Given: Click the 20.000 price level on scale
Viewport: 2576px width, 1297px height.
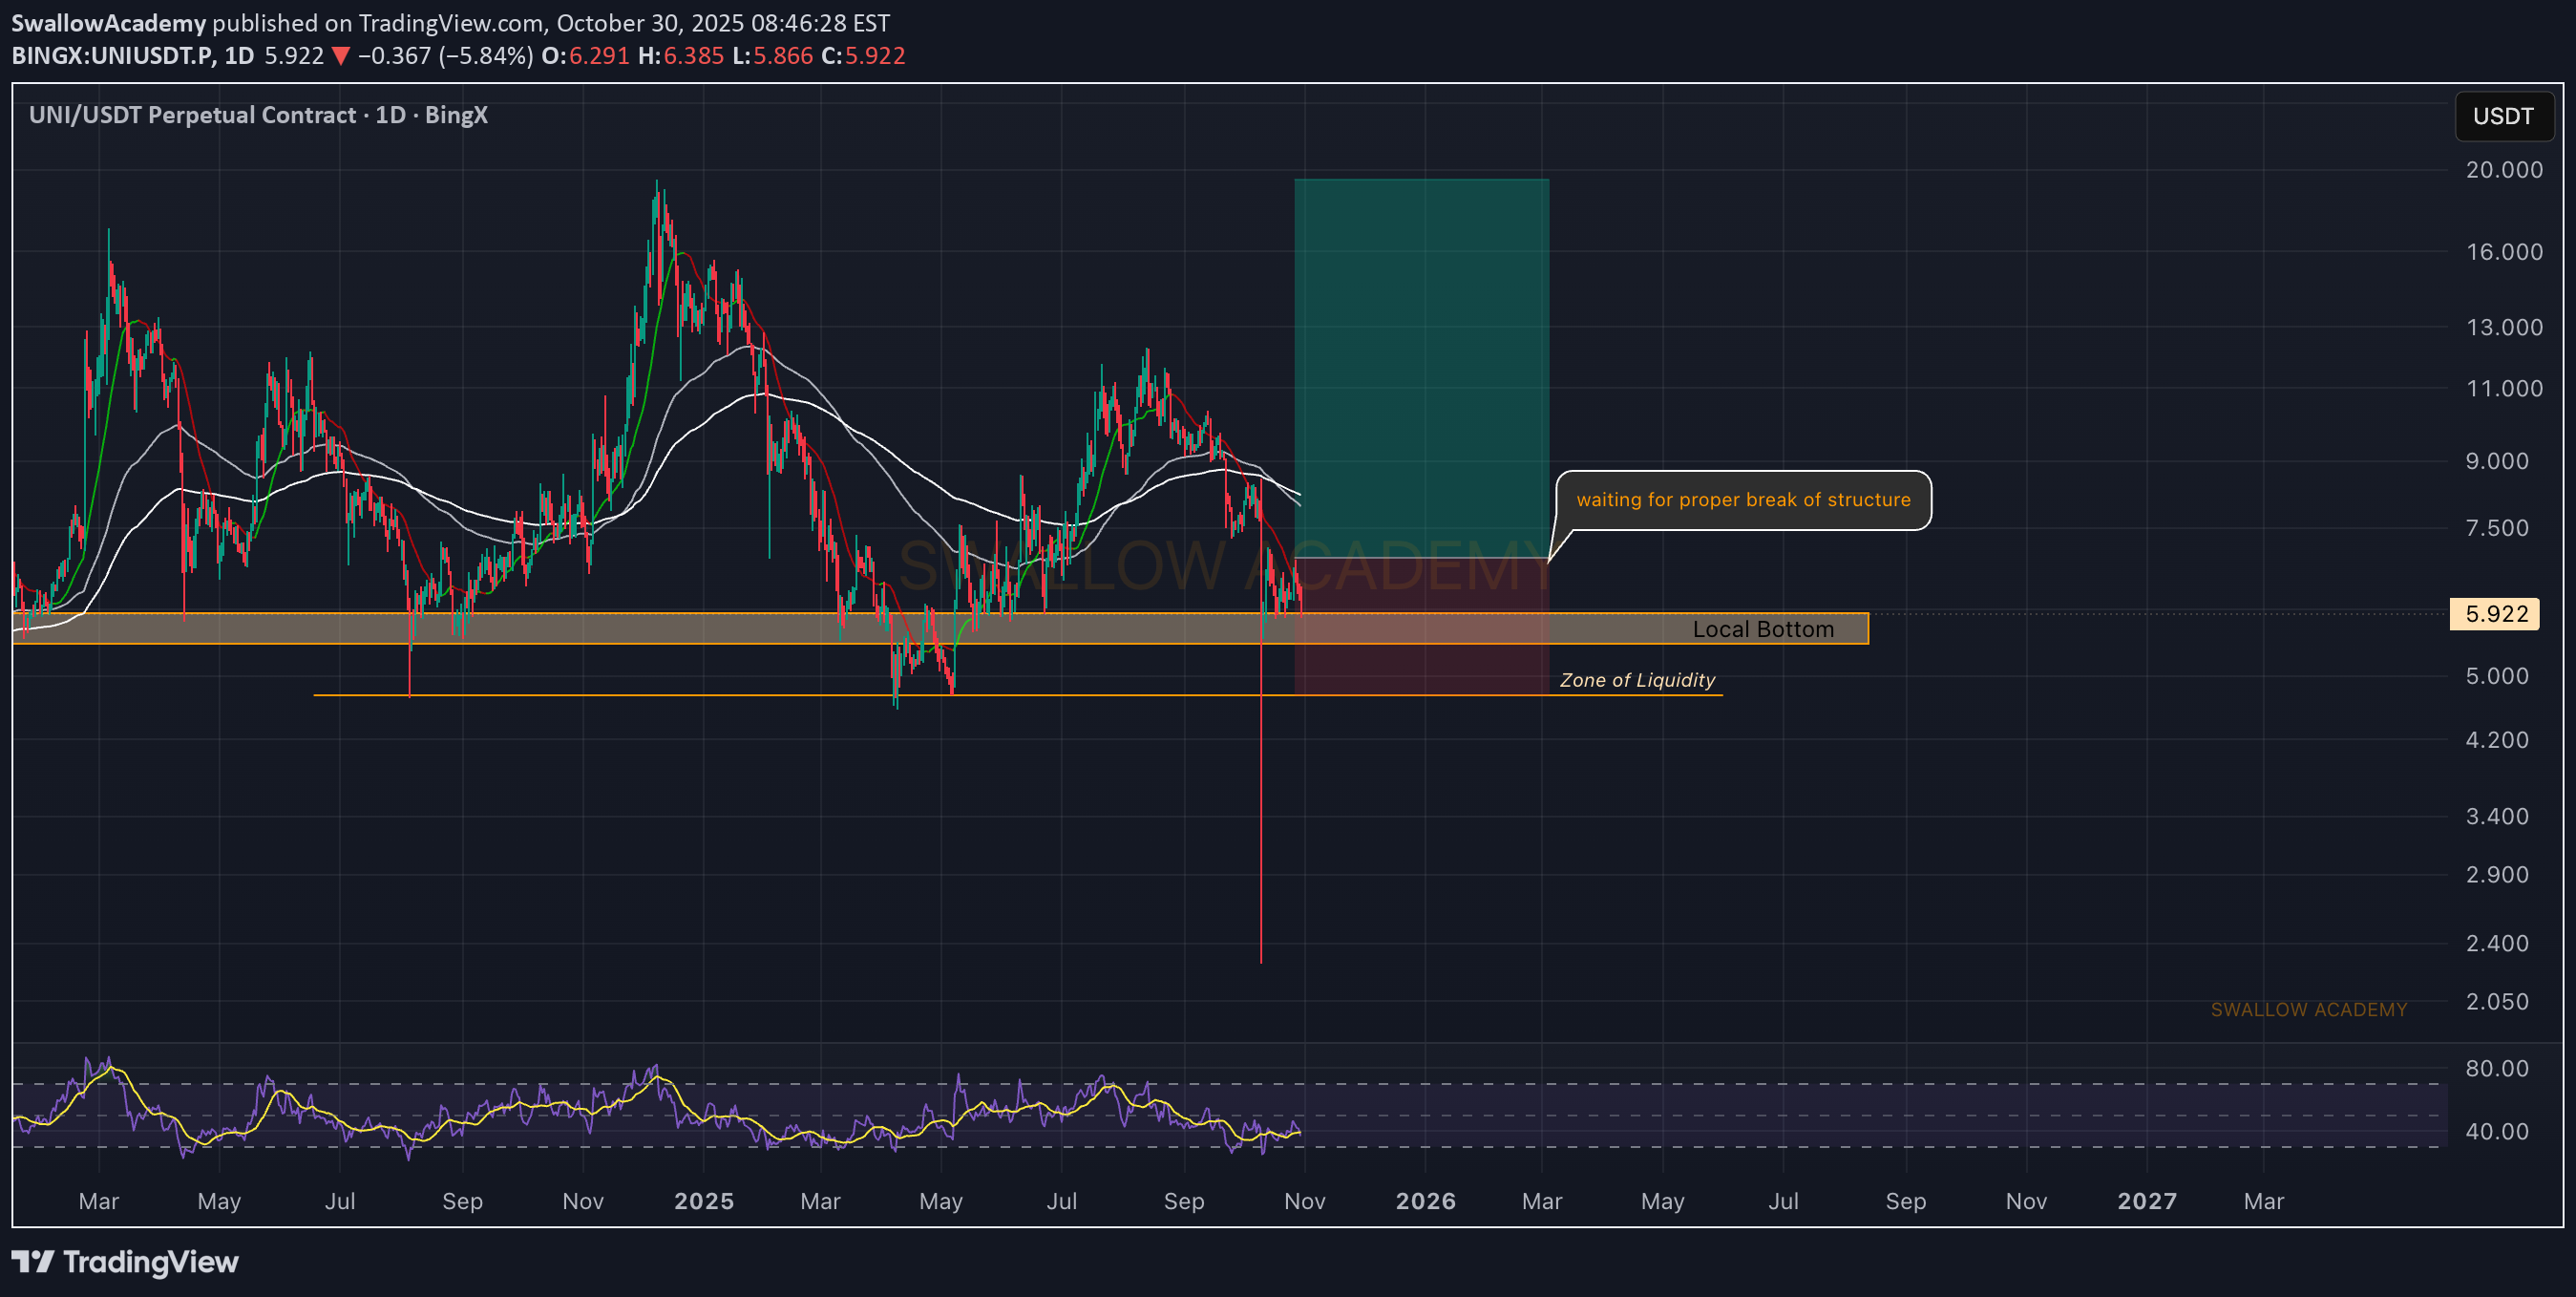Looking at the screenshot, I should tap(2503, 170).
